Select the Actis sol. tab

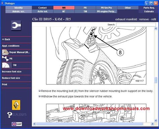[43, 11]
